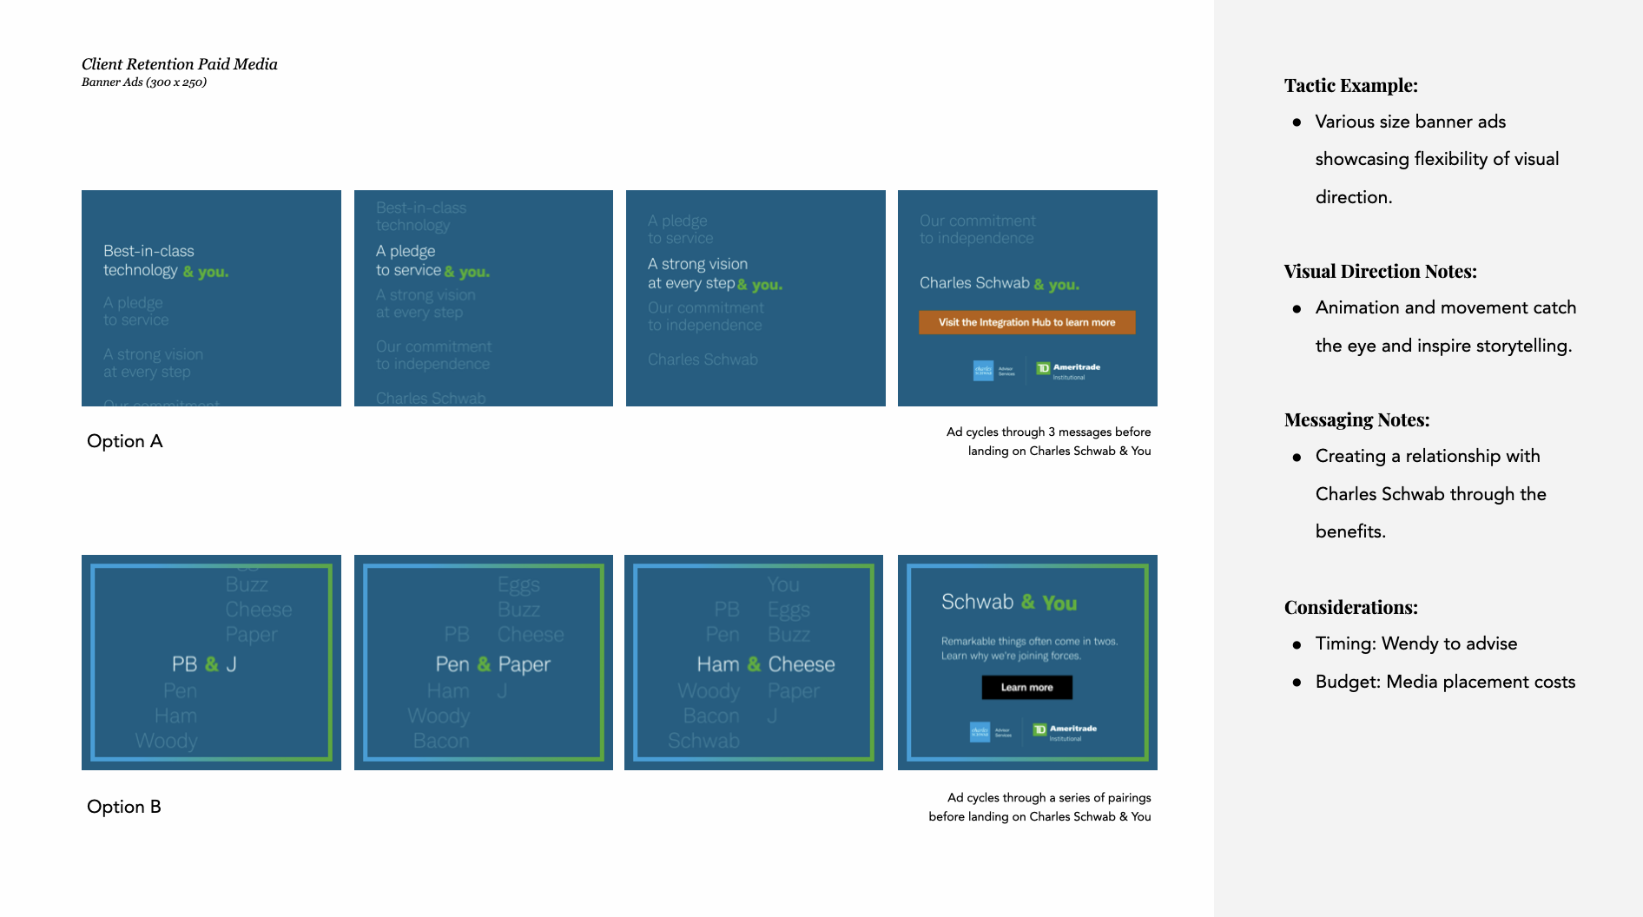Click 'Remarkable things often come in twos' text
This screenshot has height=917, width=1643.
click(x=1029, y=642)
